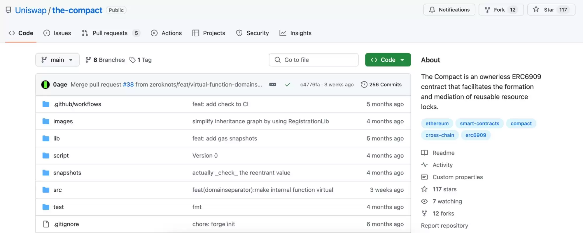Click the 8 Branches link
This screenshot has width=583, height=233.
click(105, 60)
